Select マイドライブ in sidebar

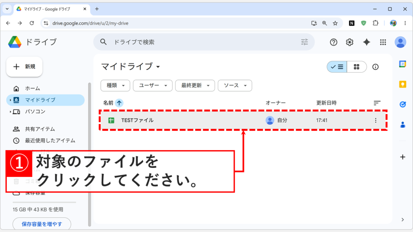(45, 100)
